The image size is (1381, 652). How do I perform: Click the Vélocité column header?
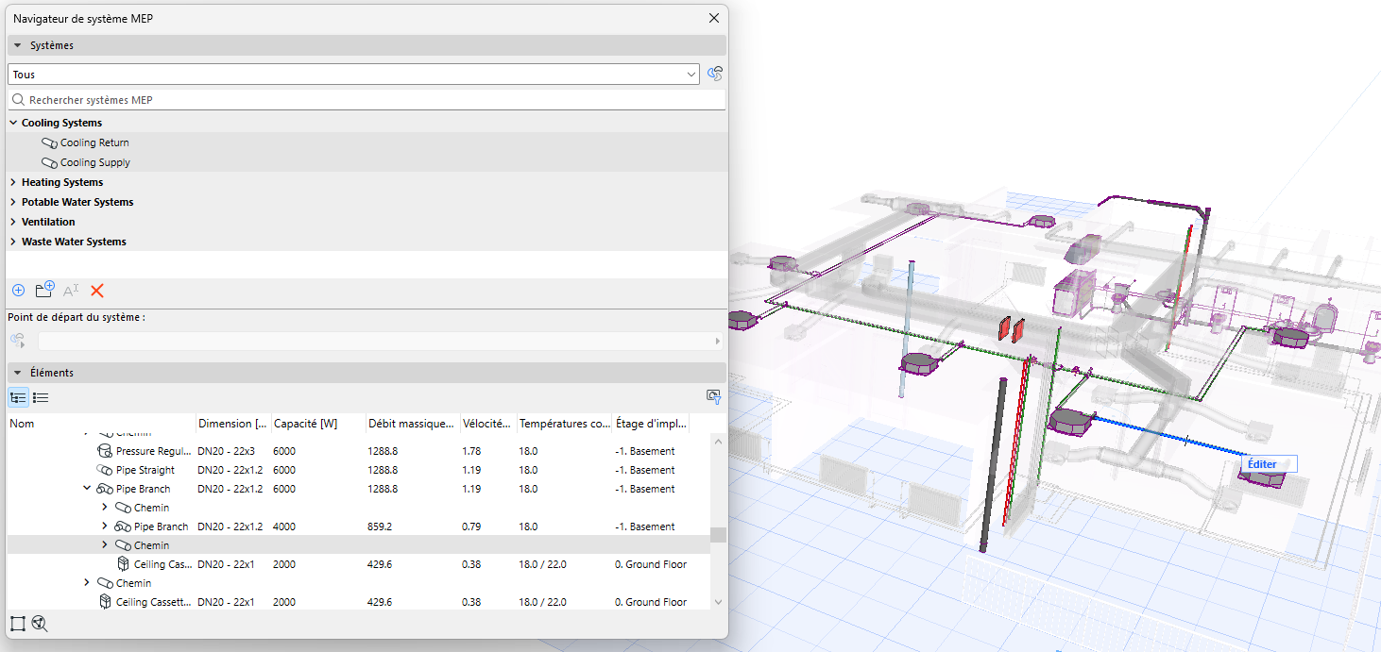488,424
